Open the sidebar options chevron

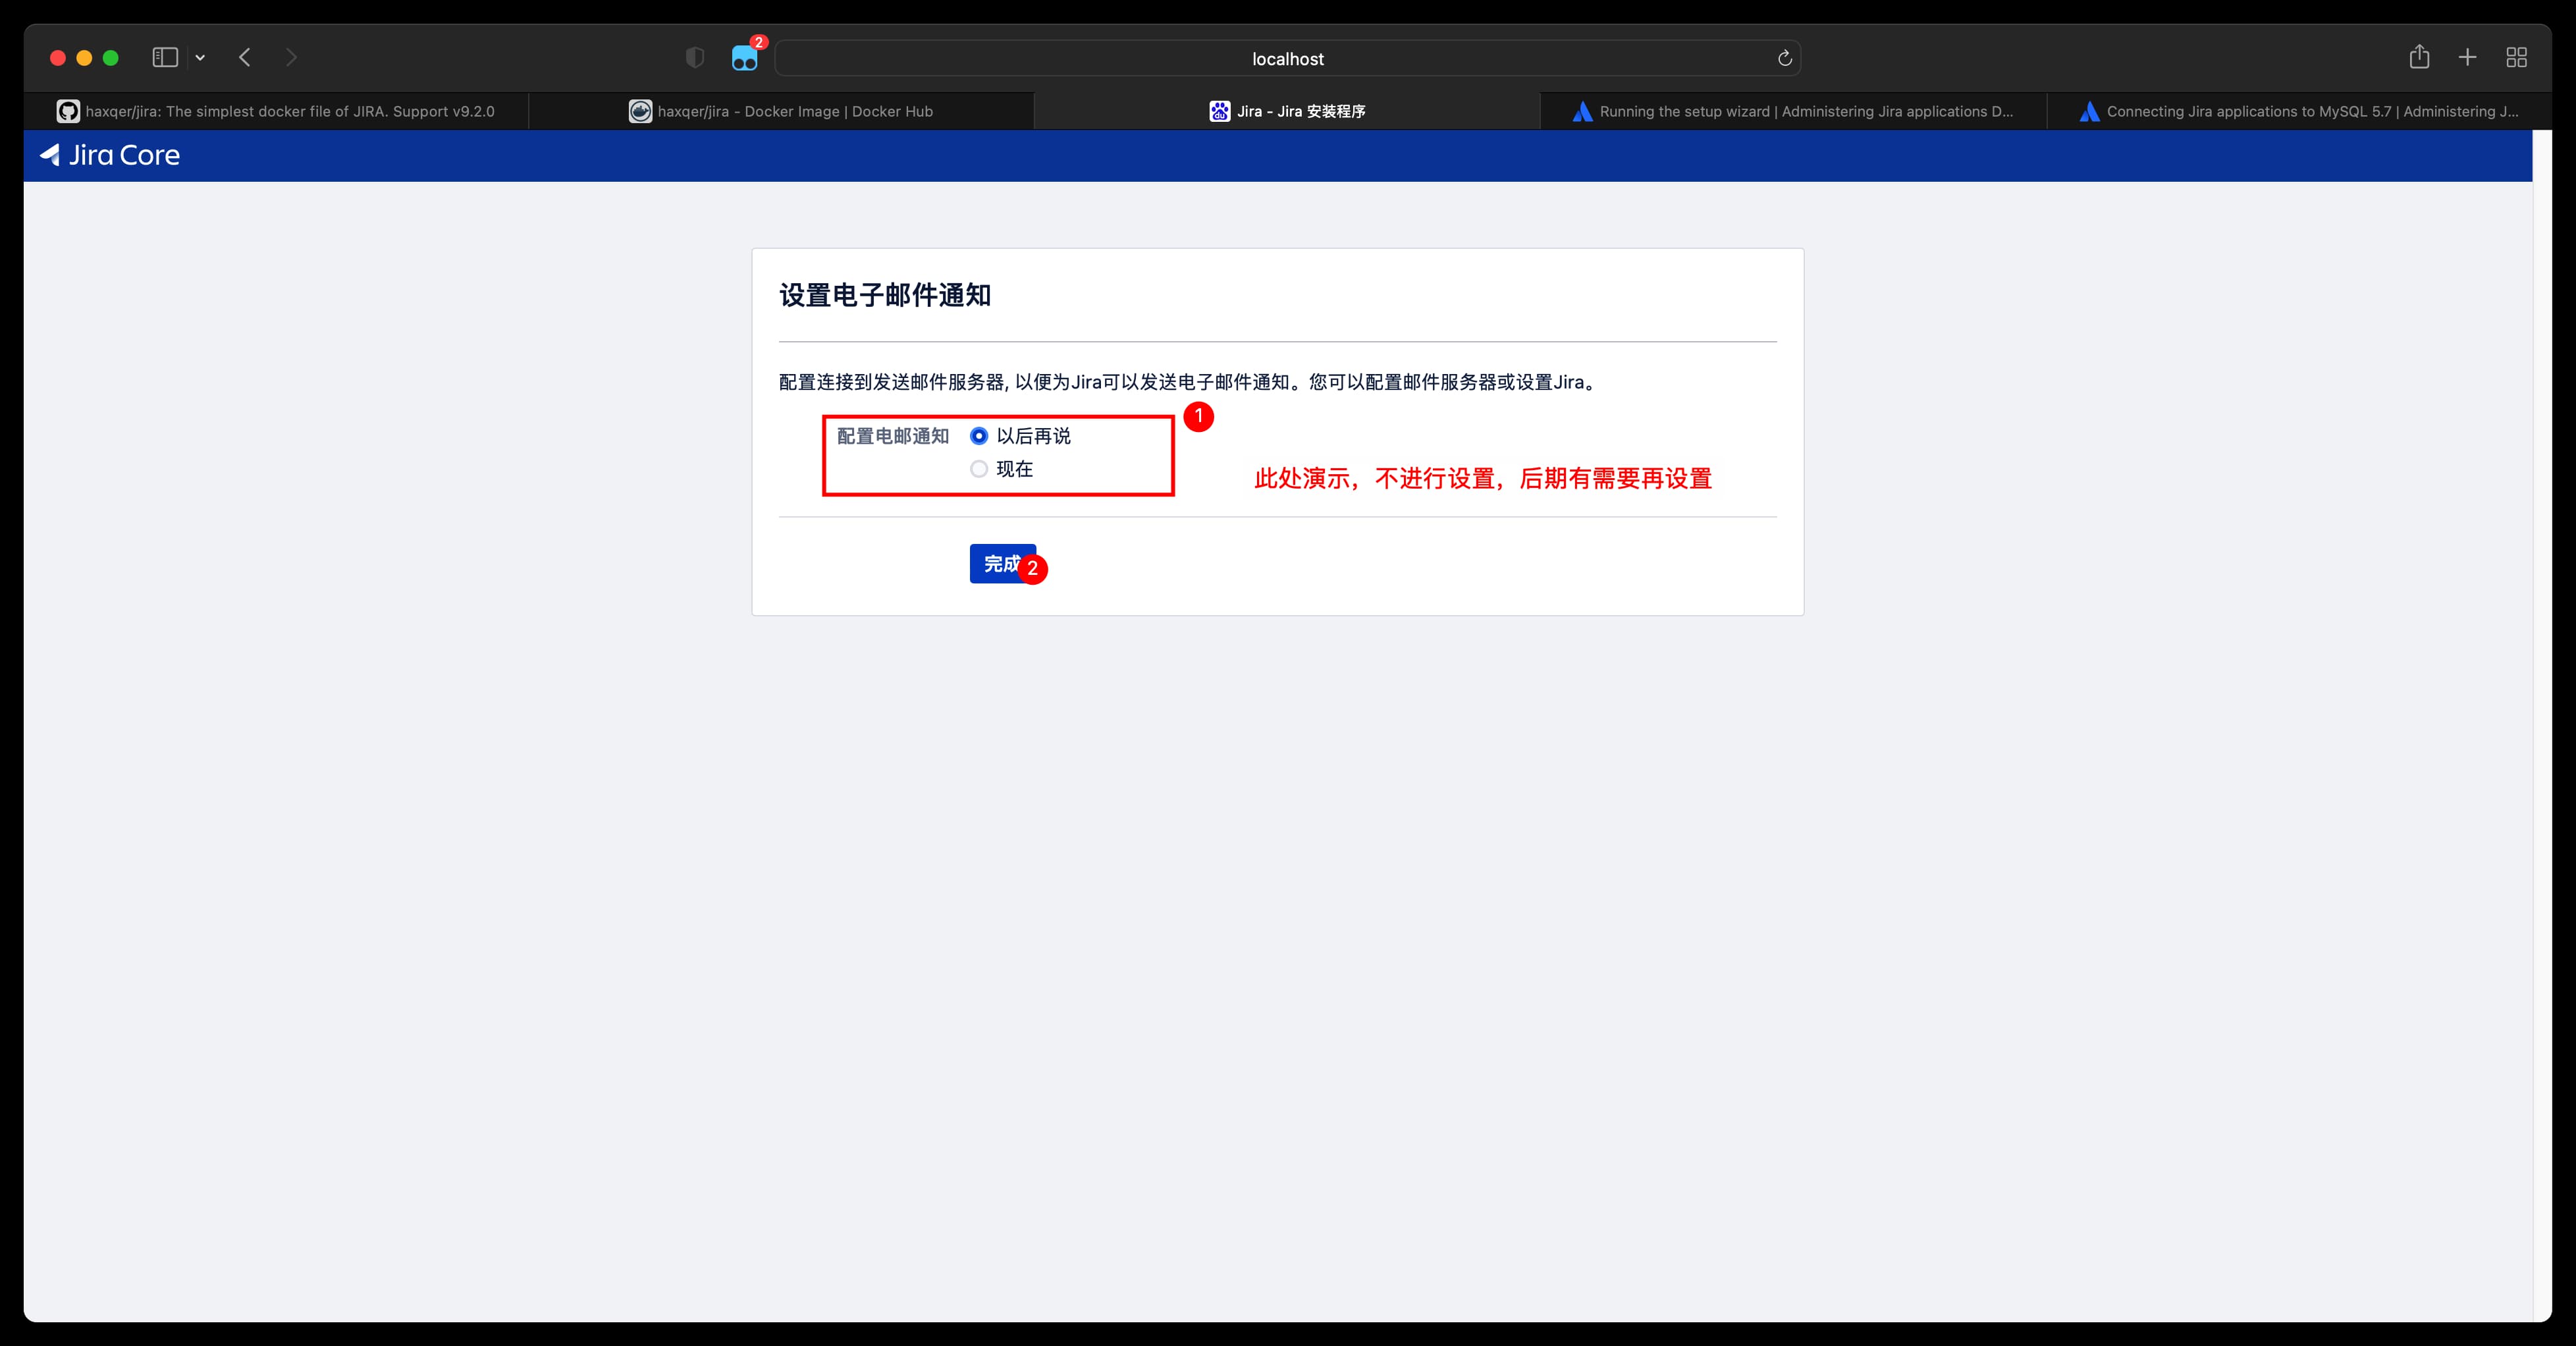click(x=200, y=58)
